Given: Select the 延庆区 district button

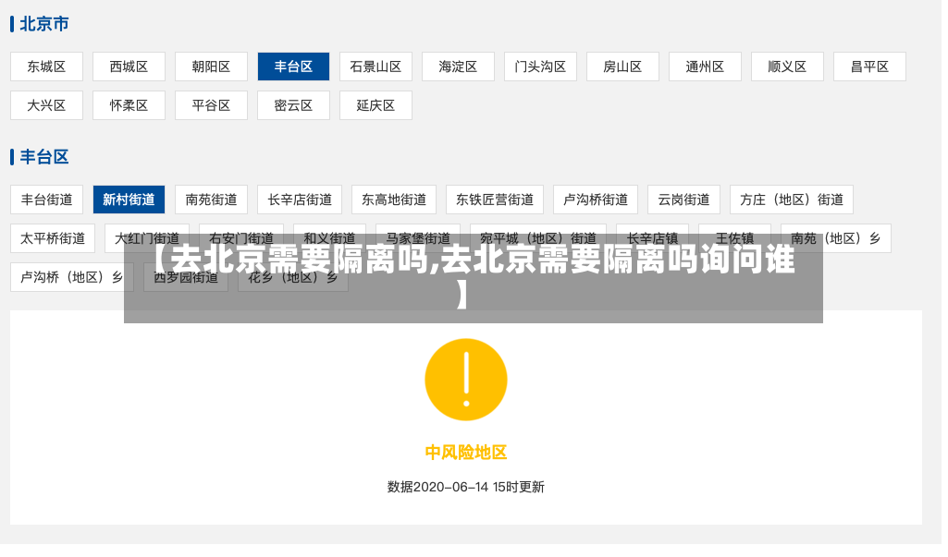Looking at the screenshot, I should click(376, 105).
